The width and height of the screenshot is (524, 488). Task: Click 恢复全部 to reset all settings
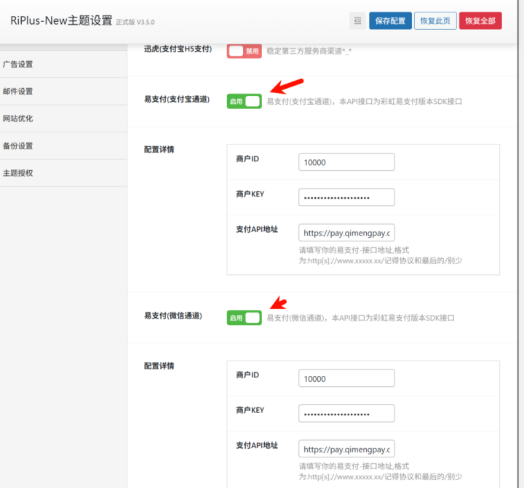[x=480, y=20]
